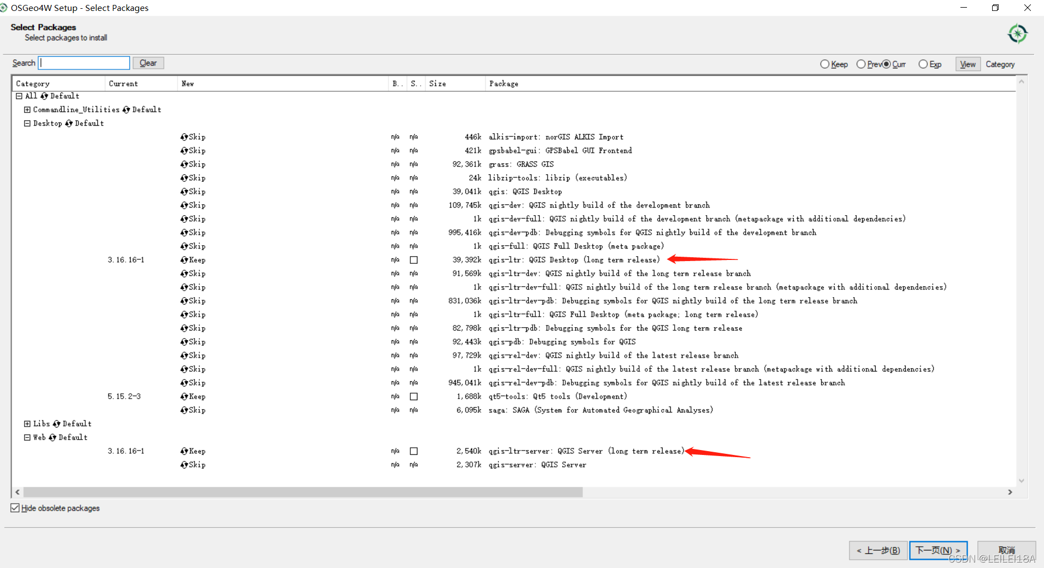Cycle action icon for qgis-pdb debugging symbols
The height and width of the screenshot is (568, 1044).
[x=184, y=342]
